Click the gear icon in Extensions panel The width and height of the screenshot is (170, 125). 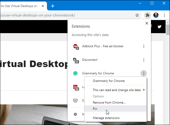click(x=75, y=114)
